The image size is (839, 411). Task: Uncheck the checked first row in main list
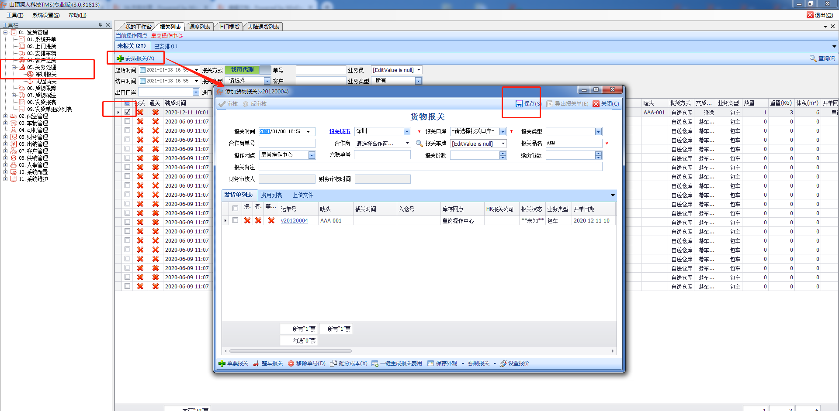[x=127, y=112]
